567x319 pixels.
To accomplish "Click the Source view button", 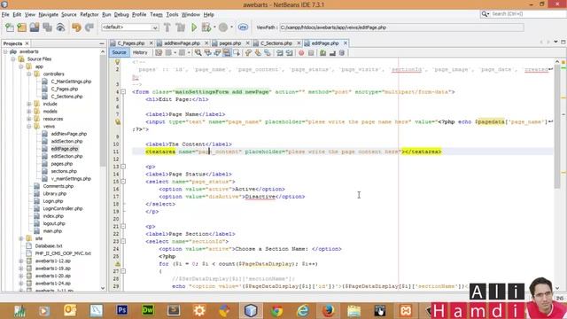I will pyautogui.click(x=119, y=53).
